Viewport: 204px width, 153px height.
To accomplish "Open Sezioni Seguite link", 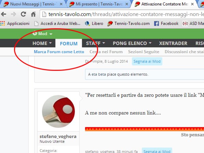I will [x=144, y=52].
